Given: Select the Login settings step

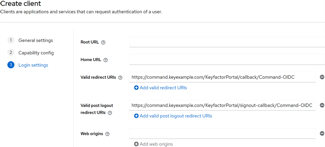Looking at the screenshot, I should pos(33,65).
